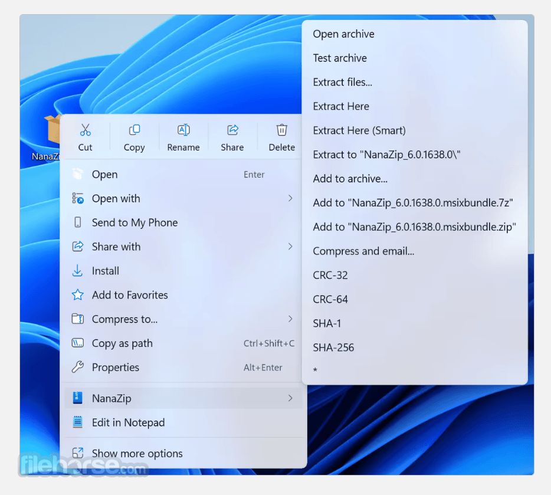Click the Edit in Notepad label
The image size is (551, 495).
pos(128,422)
